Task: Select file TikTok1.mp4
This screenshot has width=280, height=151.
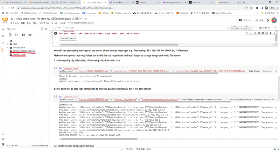Action: tap(19, 54)
